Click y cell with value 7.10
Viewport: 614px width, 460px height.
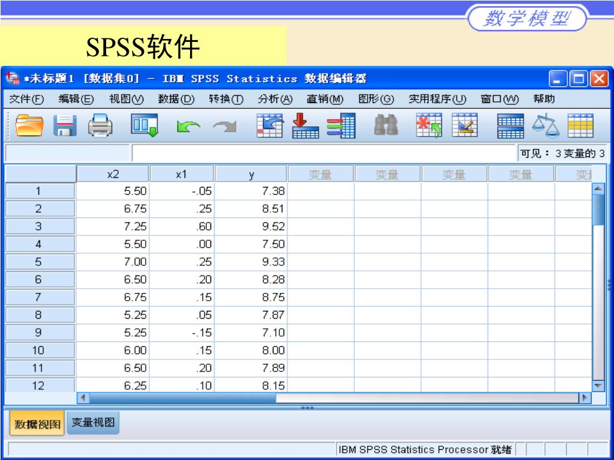click(251, 332)
